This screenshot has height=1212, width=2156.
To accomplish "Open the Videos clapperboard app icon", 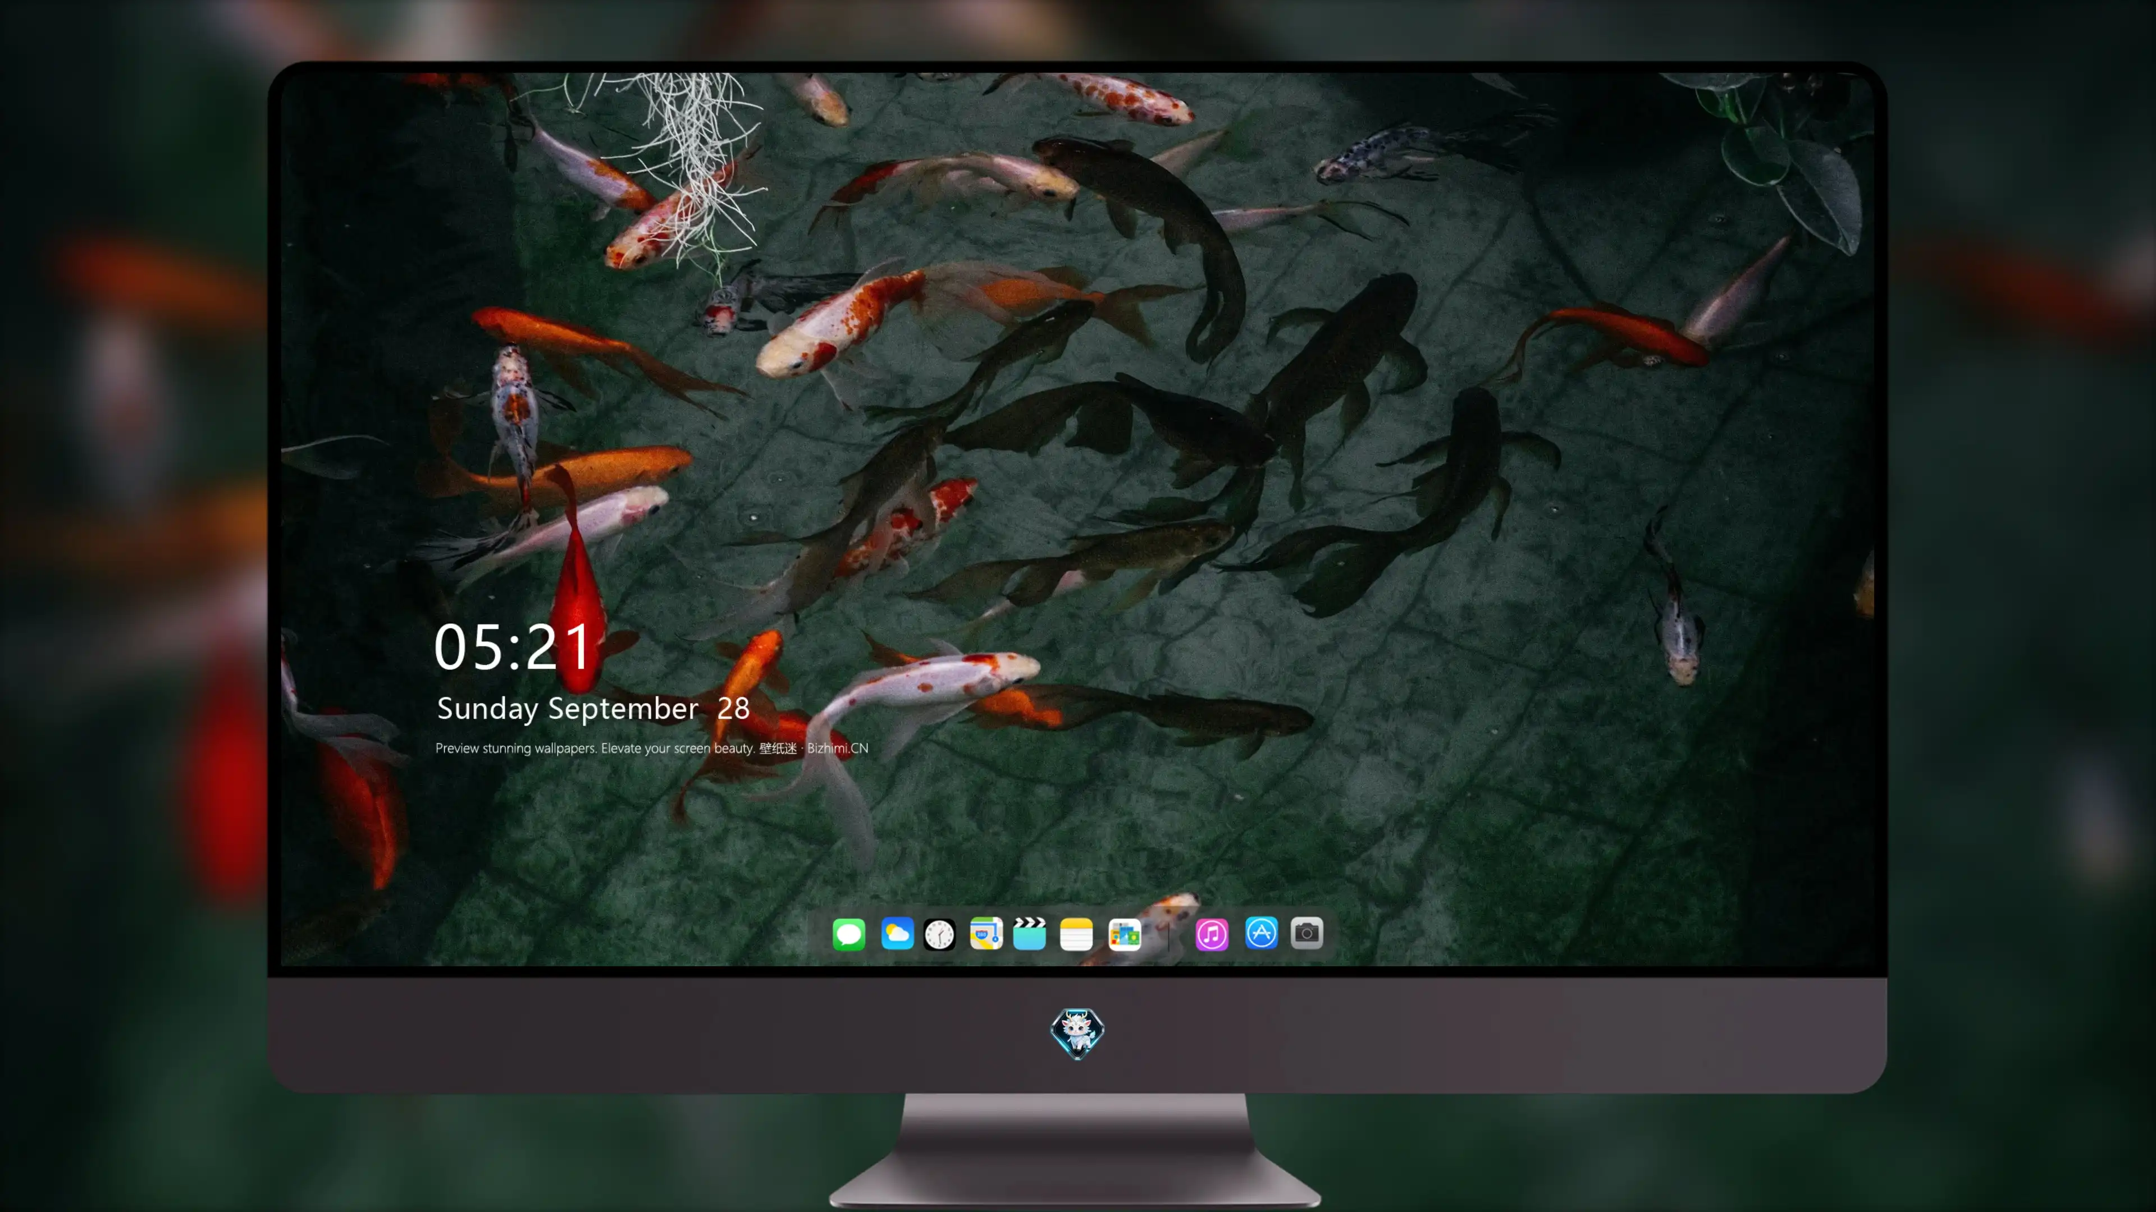I will [x=1030, y=934].
